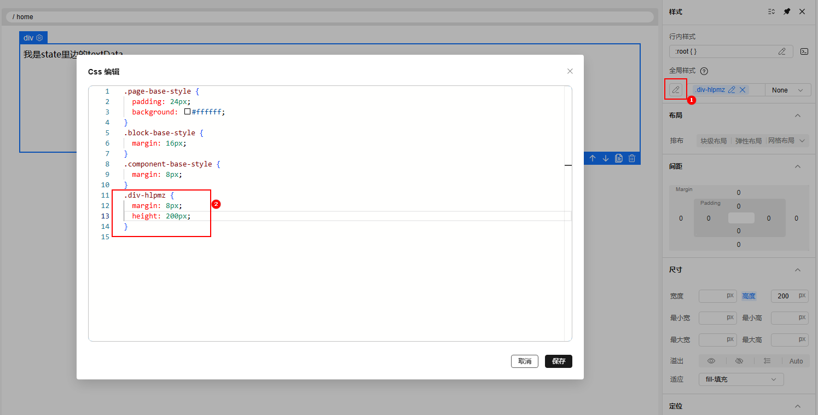Collapse the 布局 section
Image resolution: width=818 pixels, height=415 pixels.
tap(797, 116)
